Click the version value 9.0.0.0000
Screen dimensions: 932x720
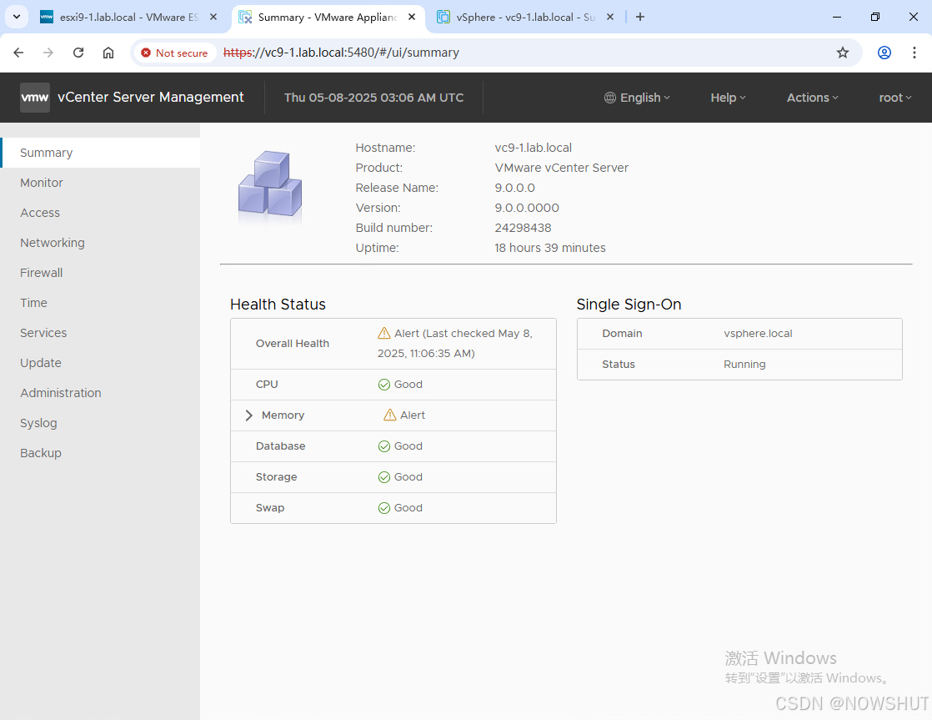[x=527, y=208]
